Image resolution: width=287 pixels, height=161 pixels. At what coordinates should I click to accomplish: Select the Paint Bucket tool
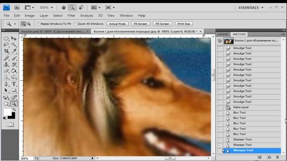coord(14,71)
